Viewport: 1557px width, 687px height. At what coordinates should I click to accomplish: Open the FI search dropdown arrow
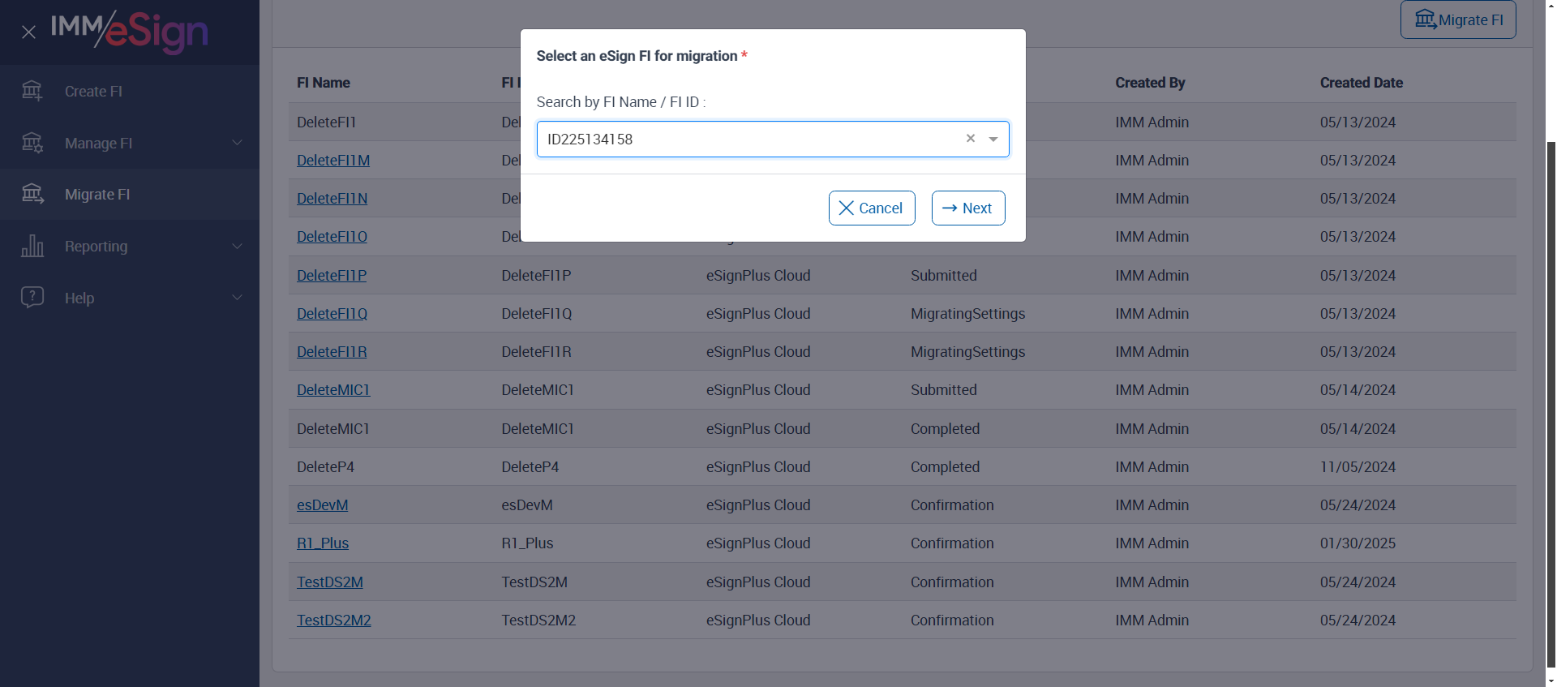click(993, 140)
